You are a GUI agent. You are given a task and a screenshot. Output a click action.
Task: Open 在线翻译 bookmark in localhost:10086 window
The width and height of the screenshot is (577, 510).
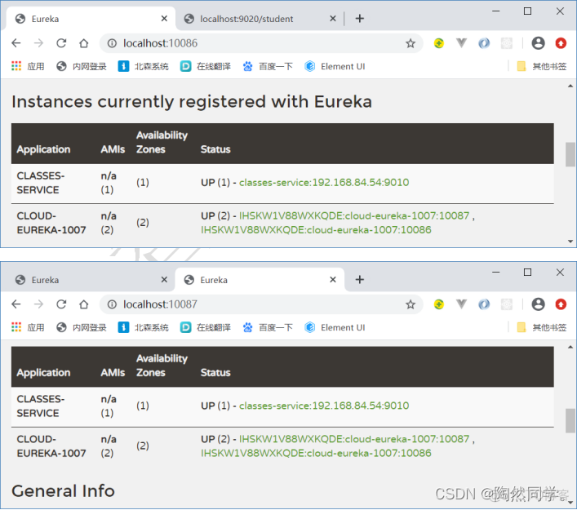click(x=206, y=66)
